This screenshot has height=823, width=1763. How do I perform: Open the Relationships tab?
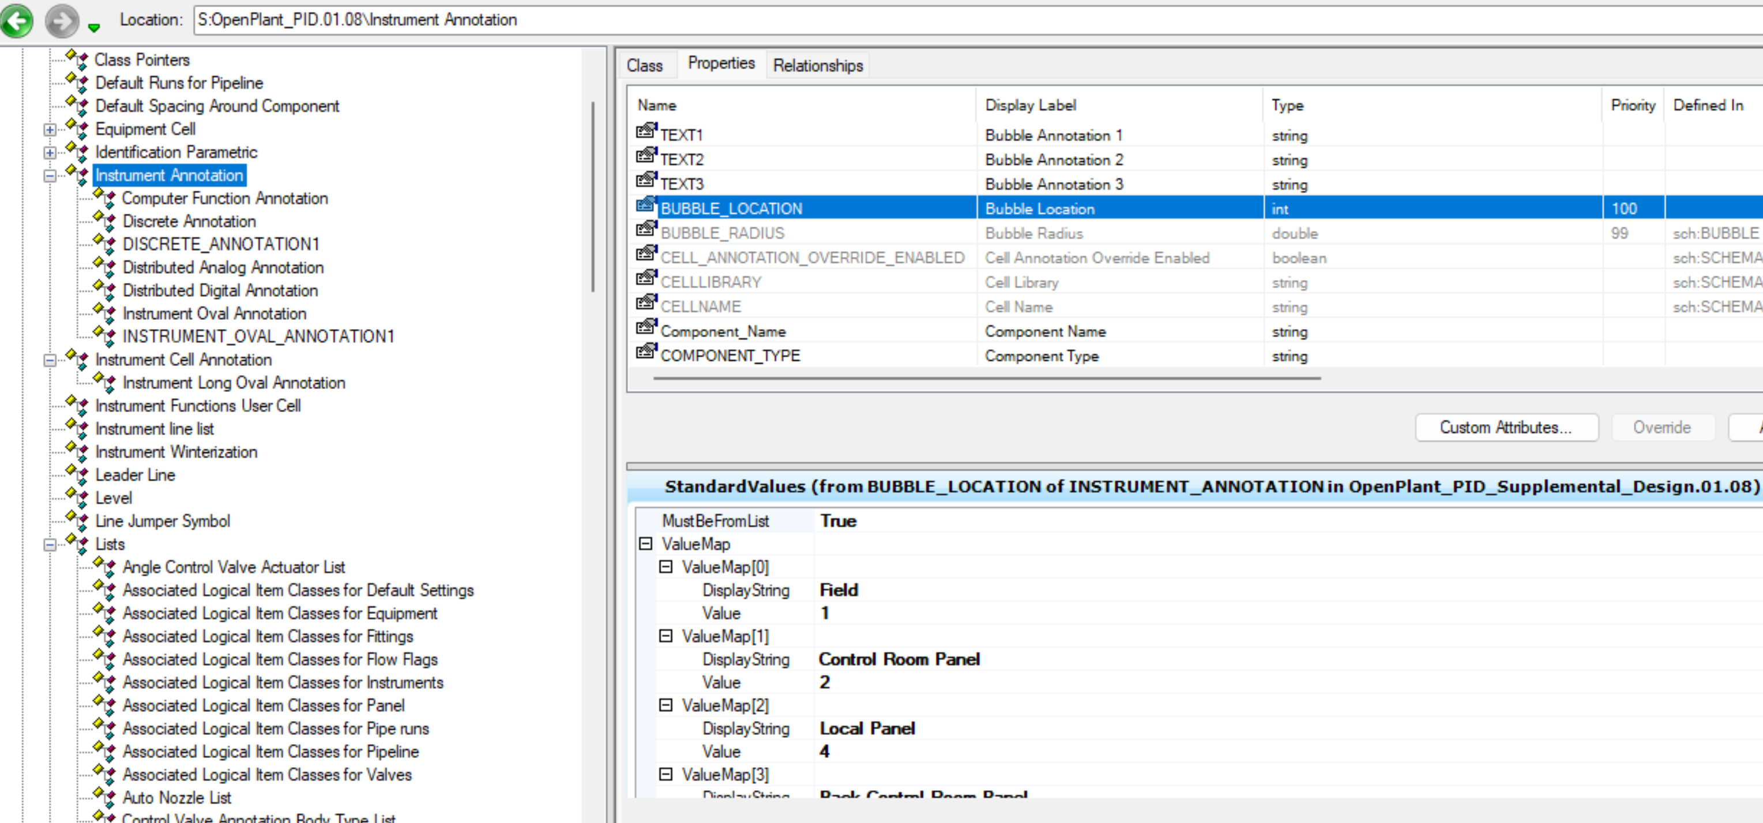pos(817,66)
